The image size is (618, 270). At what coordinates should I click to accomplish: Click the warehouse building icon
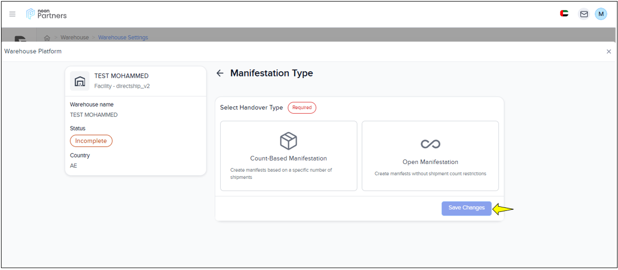pyautogui.click(x=80, y=81)
